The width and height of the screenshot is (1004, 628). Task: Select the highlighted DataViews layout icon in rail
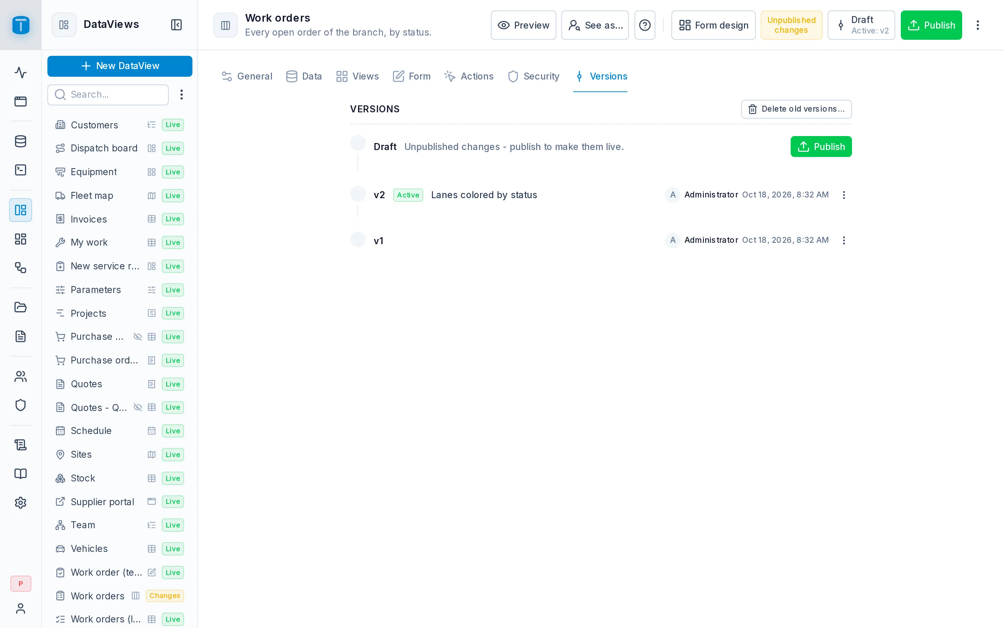[x=21, y=210]
